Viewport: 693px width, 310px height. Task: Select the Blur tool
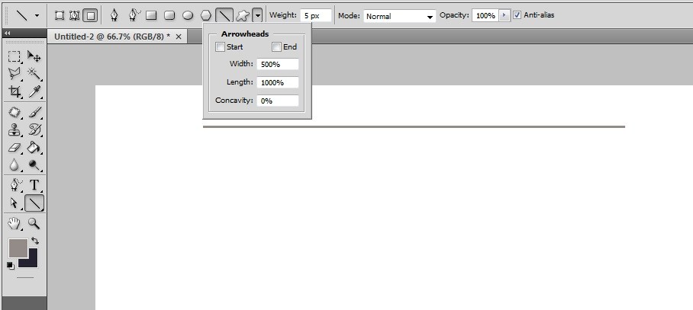(15, 165)
